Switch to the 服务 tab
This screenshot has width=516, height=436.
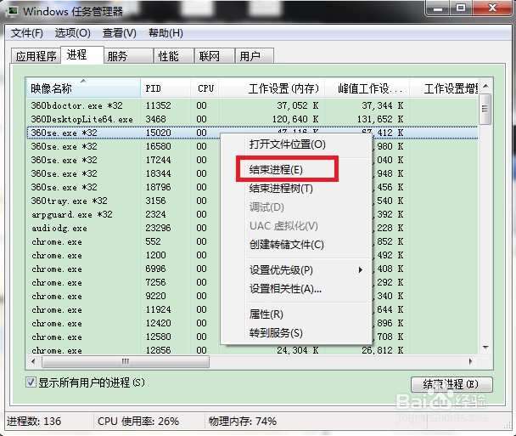(128, 56)
